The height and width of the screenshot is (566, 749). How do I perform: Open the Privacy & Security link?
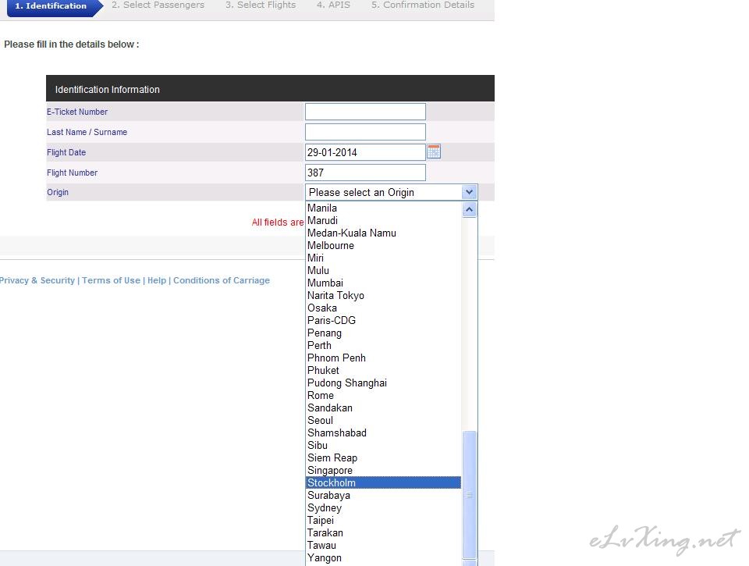click(x=37, y=280)
